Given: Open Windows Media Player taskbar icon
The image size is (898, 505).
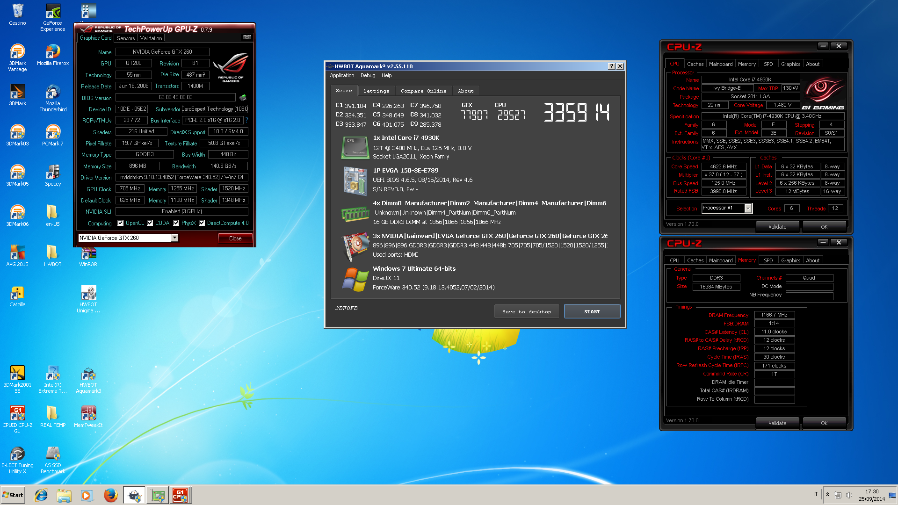Looking at the screenshot, I should 87,495.
